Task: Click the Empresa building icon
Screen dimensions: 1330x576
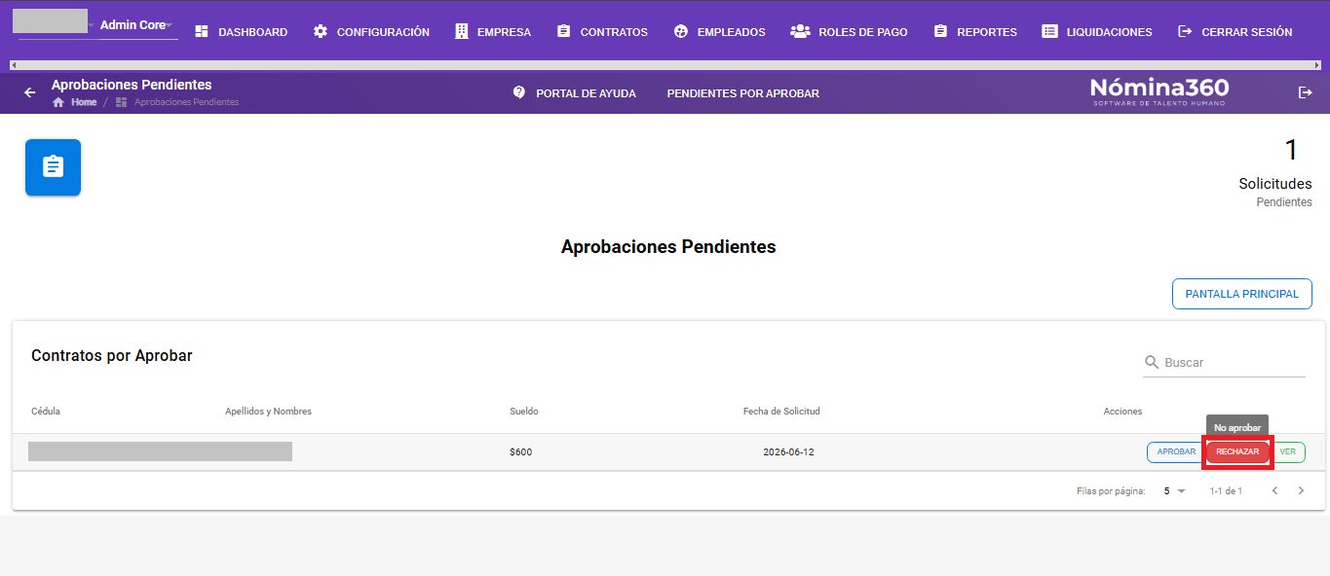Action: coord(462,32)
